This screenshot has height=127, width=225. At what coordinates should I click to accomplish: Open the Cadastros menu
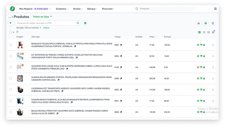(62, 9)
